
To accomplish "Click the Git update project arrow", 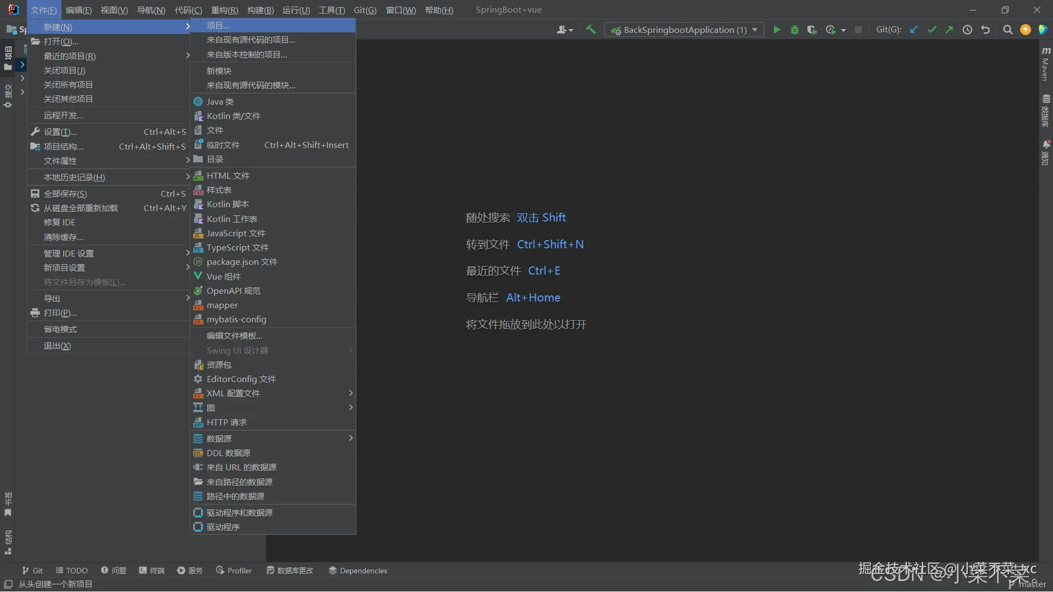I will pyautogui.click(x=914, y=30).
